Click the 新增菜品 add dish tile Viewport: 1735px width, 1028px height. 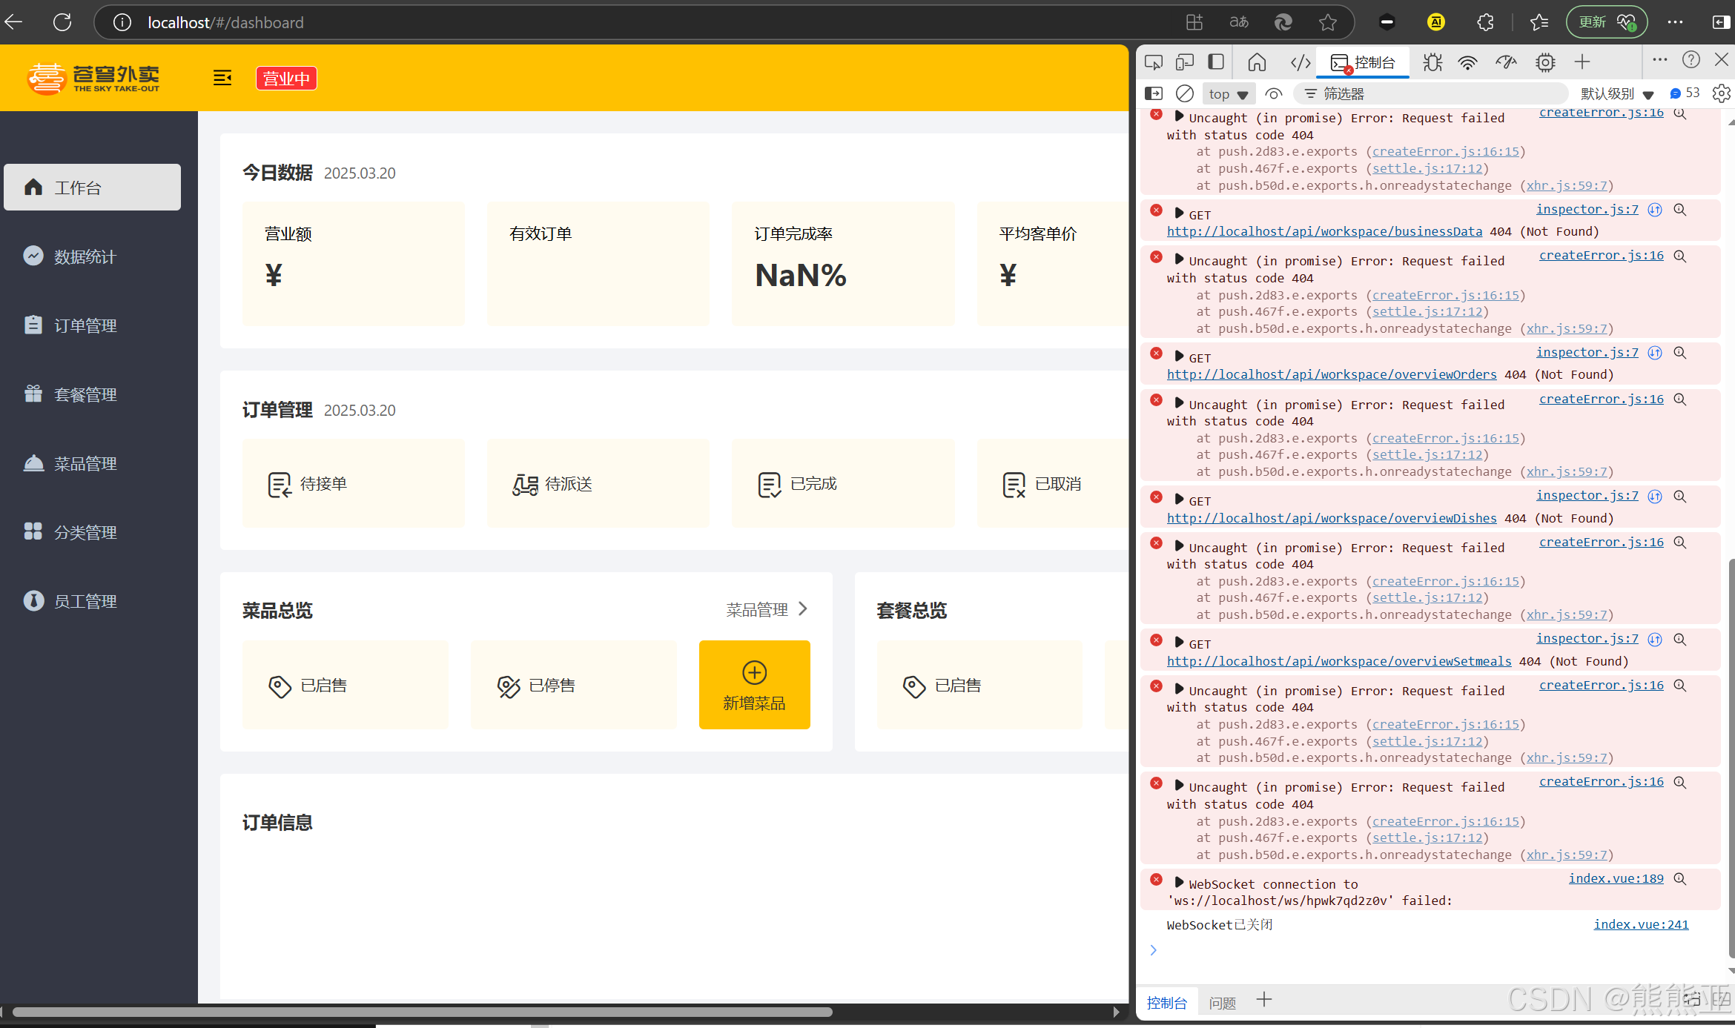(x=754, y=685)
